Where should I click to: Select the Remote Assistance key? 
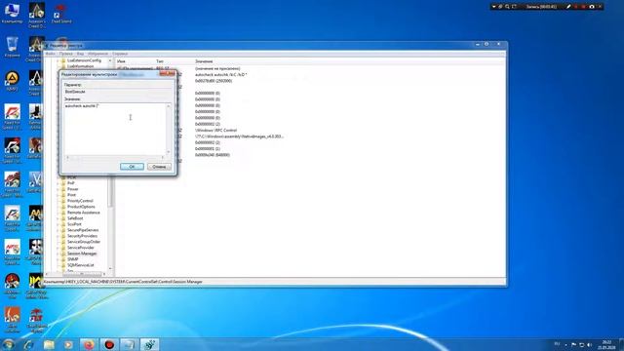83,213
